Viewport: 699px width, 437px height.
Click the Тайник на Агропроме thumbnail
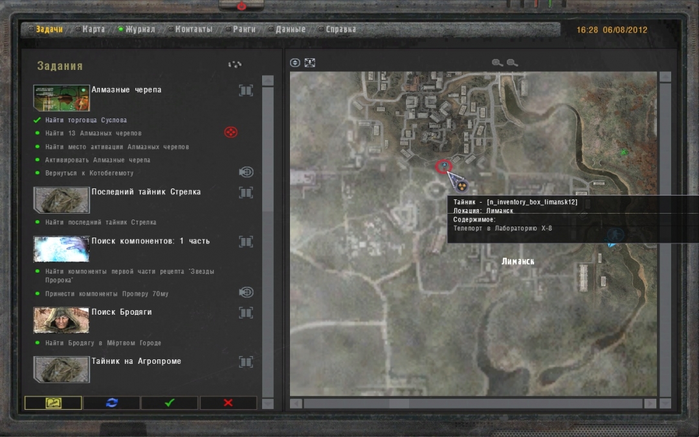tap(61, 369)
